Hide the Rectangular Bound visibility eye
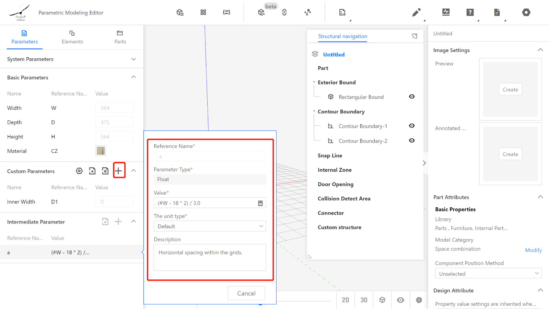Image resolution: width=549 pixels, height=309 pixels. (x=412, y=97)
